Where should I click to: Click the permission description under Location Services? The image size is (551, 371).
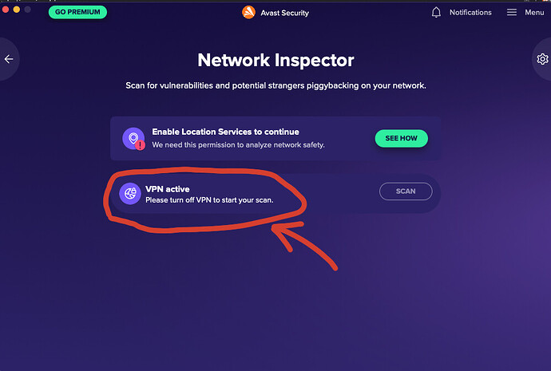(x=238, y=144)
